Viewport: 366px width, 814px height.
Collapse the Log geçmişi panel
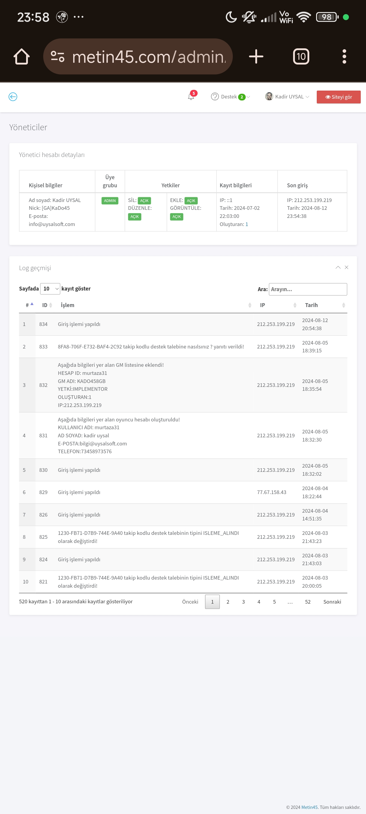338,267
